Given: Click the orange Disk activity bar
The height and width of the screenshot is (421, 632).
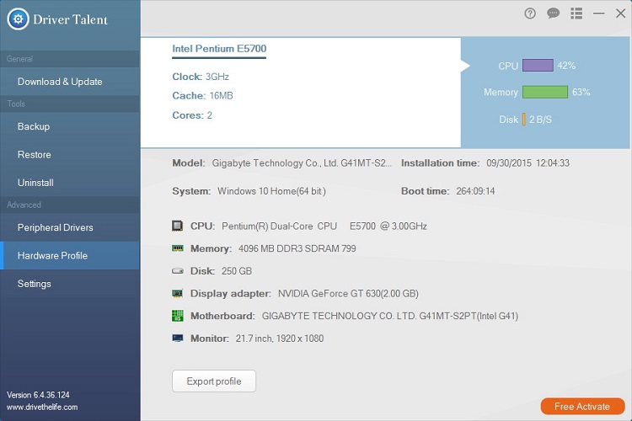Looking at the screenshot, I should point(523,120).
